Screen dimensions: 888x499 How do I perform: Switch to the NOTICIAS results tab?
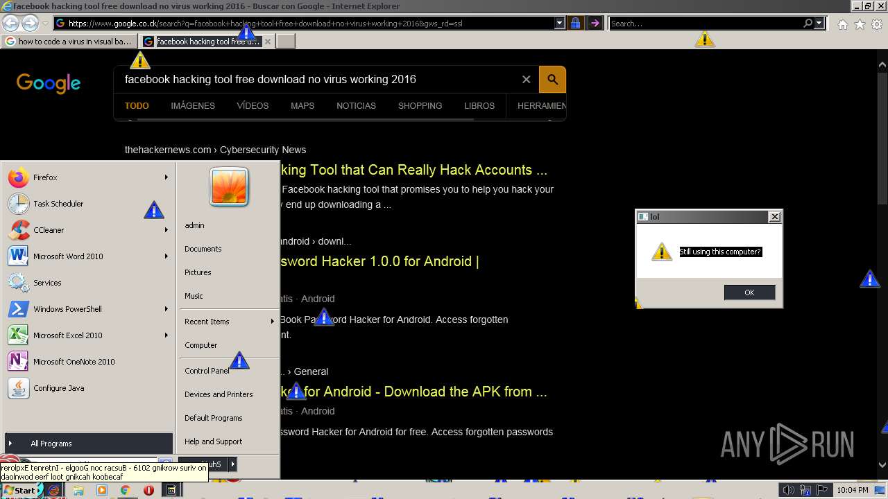(x=356, y=106)
